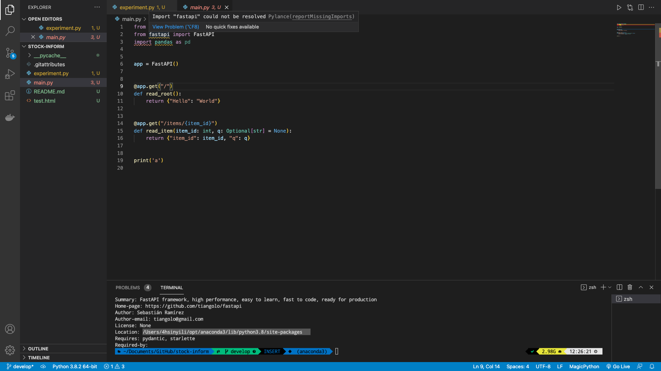The width and height of the screenshot is (661, 371).
Task: Open the Search view in sidebar
Action: pos(10,31)
